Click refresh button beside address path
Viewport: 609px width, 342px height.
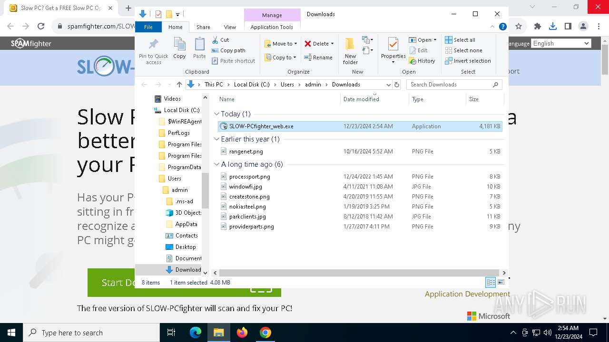coord(397,85)
